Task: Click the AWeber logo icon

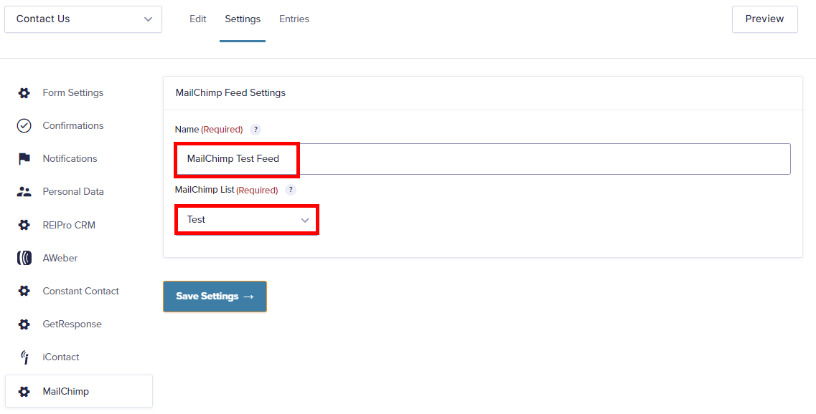Action: (x=24, y=258)
